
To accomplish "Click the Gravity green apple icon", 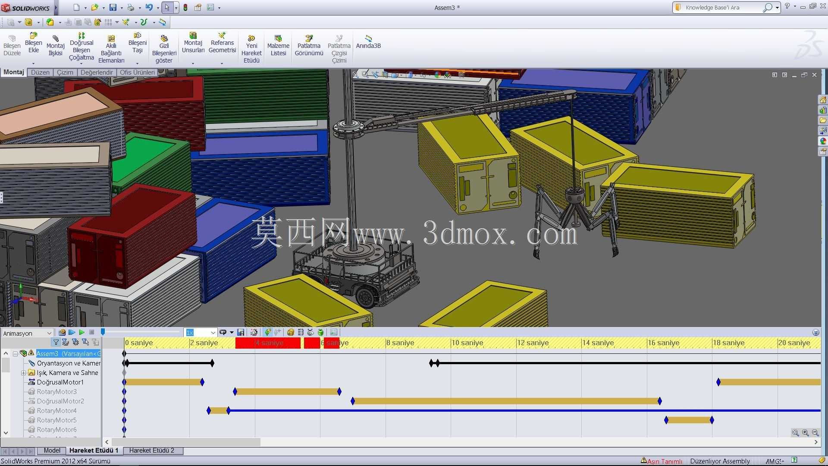I will [x=320, y=332].
